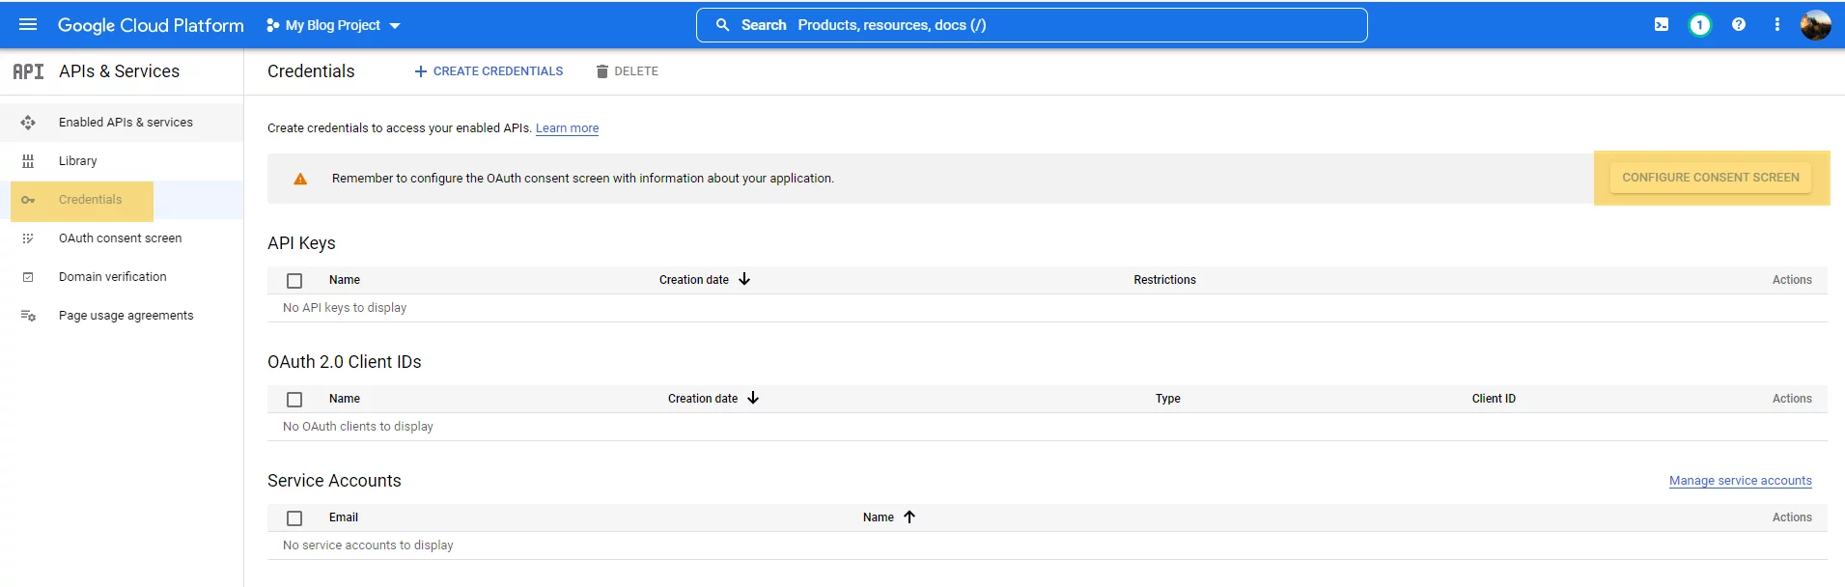Viewport: 1845px width, 587px height.
Task: Click the Domain verification checkbox icon
Action: pyautogui.click(x=28, y=277)
